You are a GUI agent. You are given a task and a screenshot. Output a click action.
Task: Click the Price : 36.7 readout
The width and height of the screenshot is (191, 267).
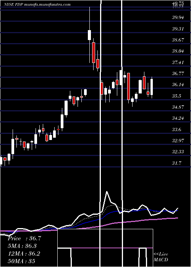24,238
